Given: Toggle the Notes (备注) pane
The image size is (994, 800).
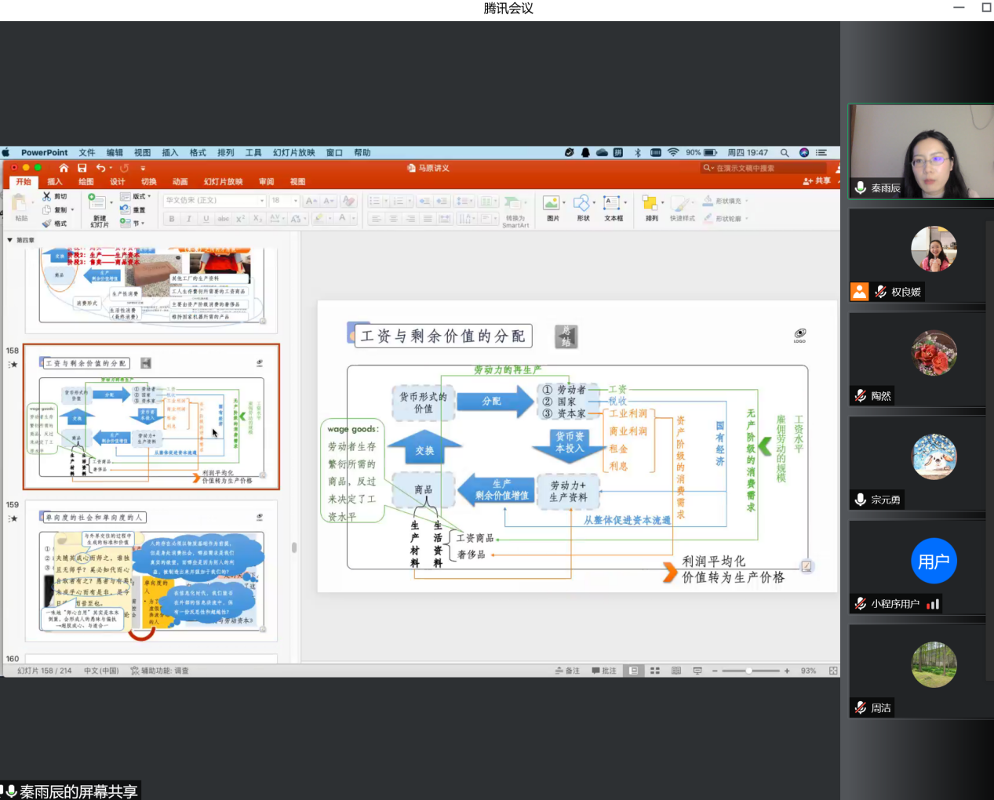Looking at the screenshot, I should [x=567, y=671].
